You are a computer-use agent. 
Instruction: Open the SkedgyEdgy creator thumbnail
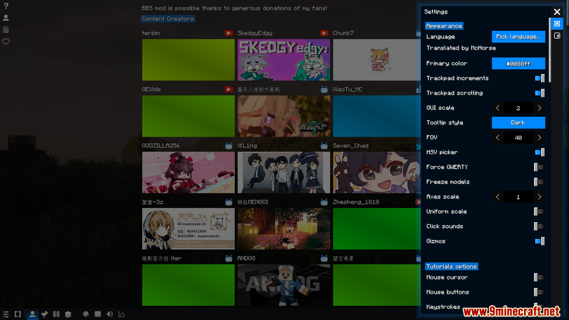click(x=284, y=60)
